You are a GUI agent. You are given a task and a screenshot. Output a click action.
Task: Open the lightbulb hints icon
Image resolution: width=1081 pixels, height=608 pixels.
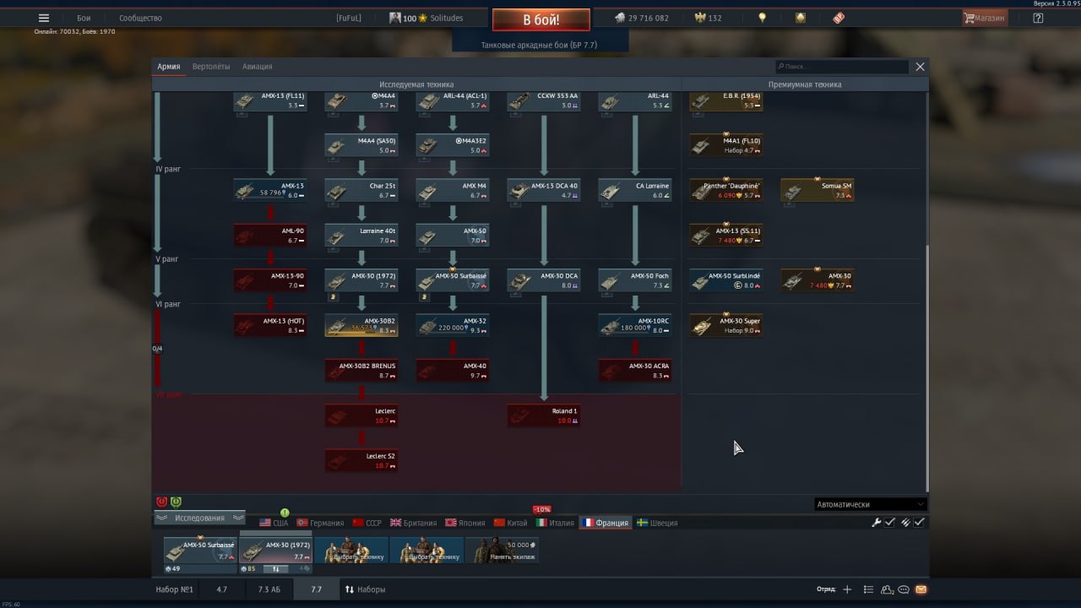pos(762,18)
